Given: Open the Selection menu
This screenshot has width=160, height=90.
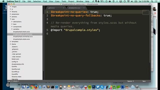Looking at the screenshot, I should pos(37,1).
